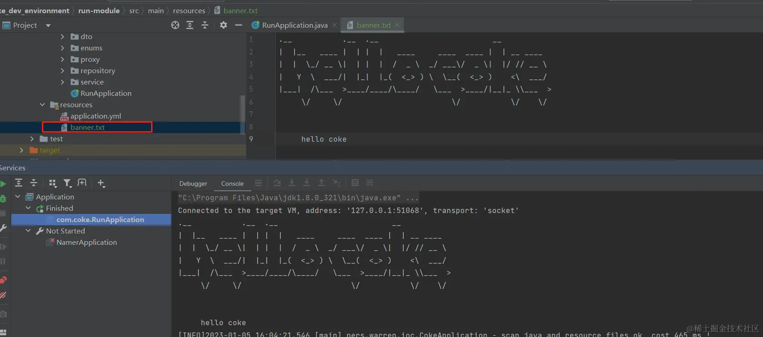The image size is (763, 337).
Task: Expand the enums package folder
Action: [x=62, y=48]
